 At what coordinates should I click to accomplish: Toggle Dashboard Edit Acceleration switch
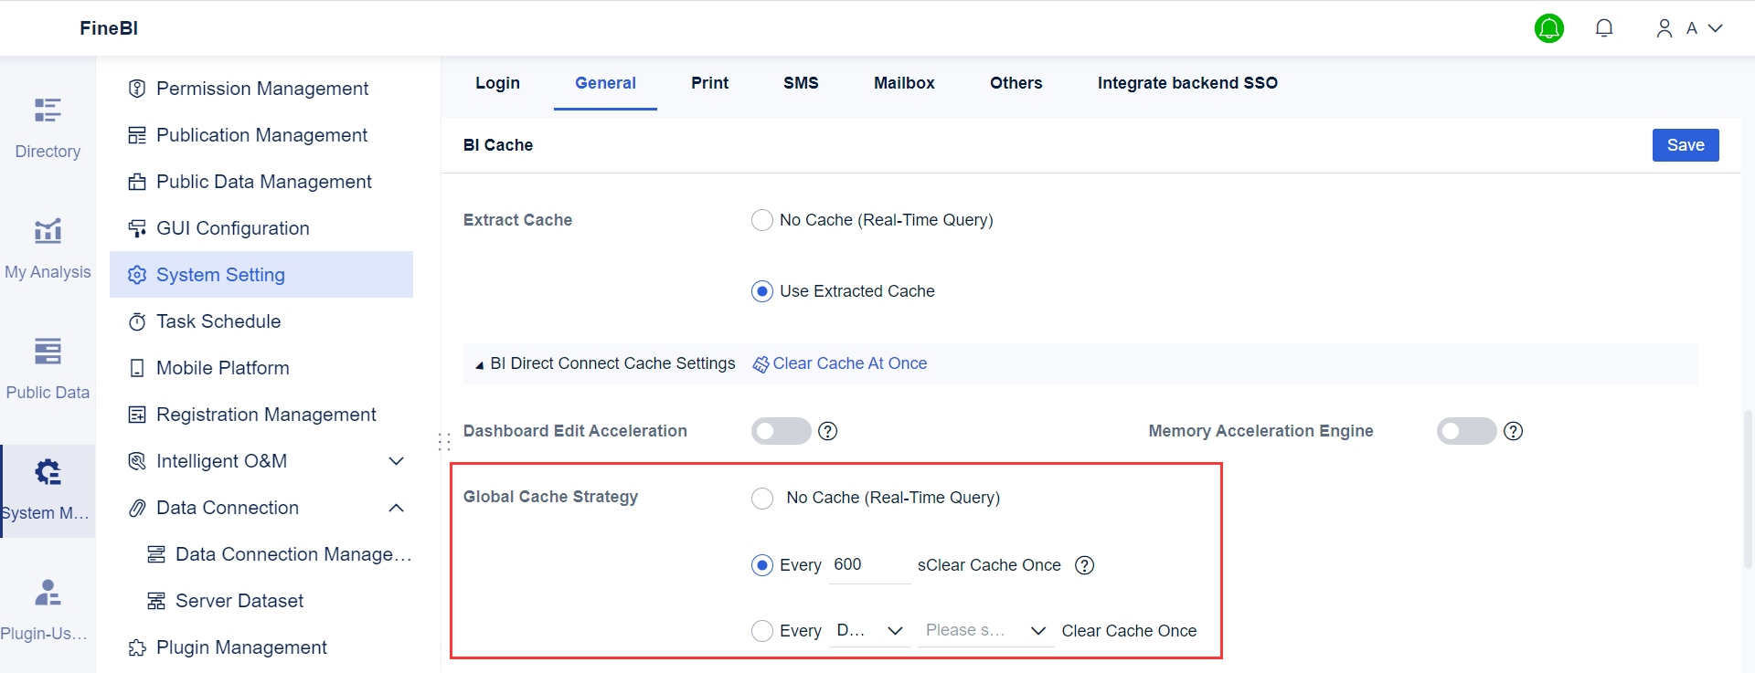tap(781, 431)
